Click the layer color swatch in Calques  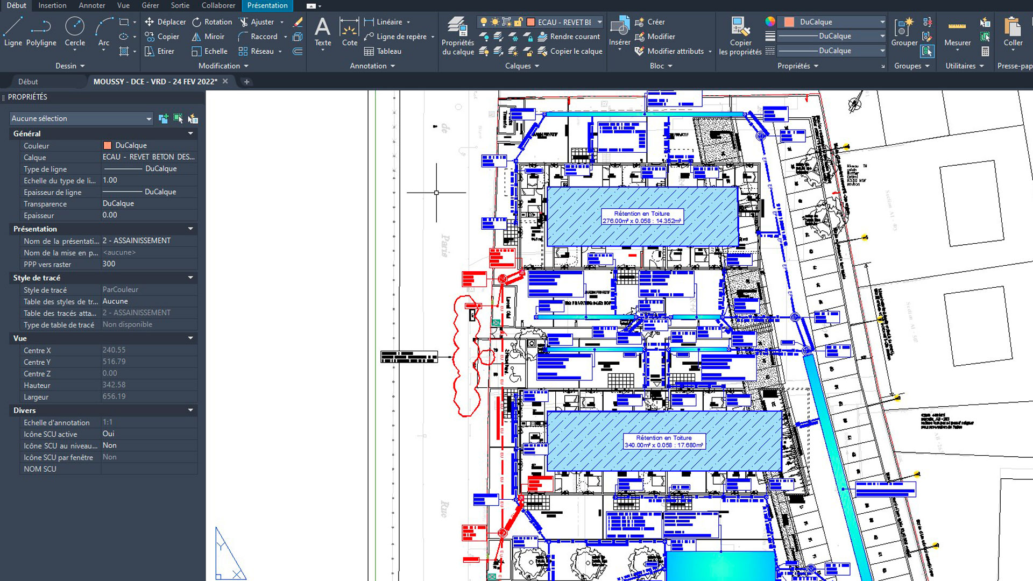click(530, 22)
